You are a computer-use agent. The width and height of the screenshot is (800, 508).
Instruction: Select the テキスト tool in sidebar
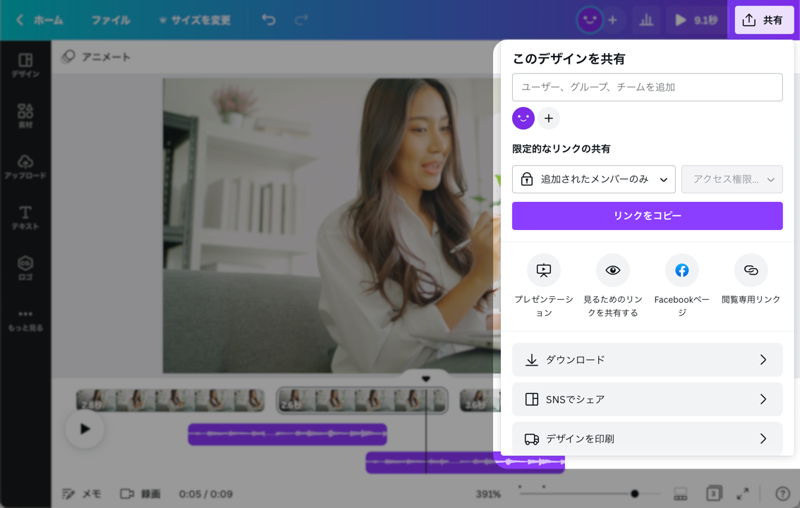point(25,218)
